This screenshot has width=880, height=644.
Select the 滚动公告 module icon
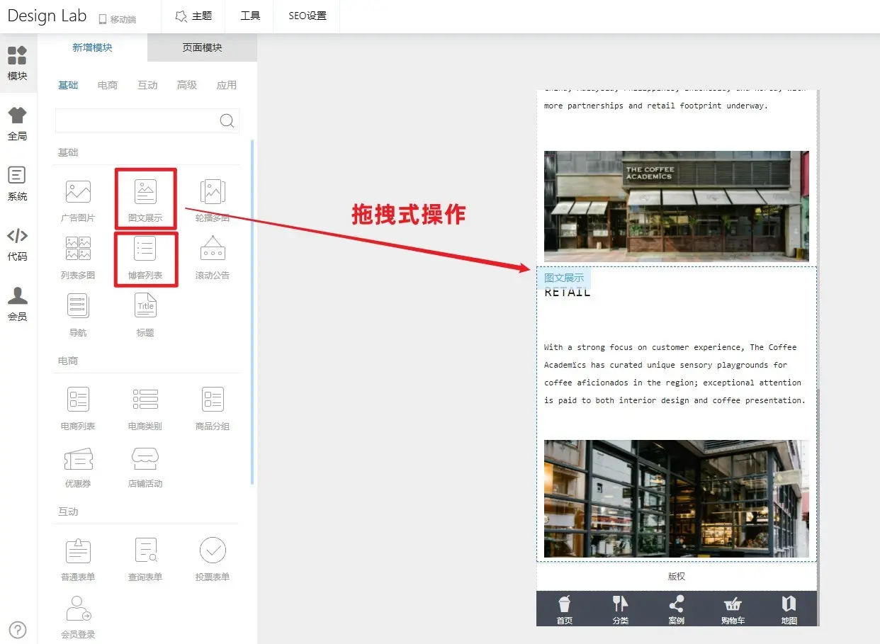(213, 249)
